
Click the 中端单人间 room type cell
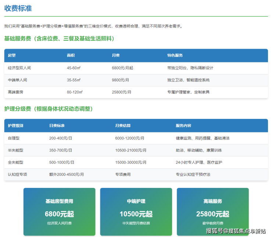click(x=17, y=80)
